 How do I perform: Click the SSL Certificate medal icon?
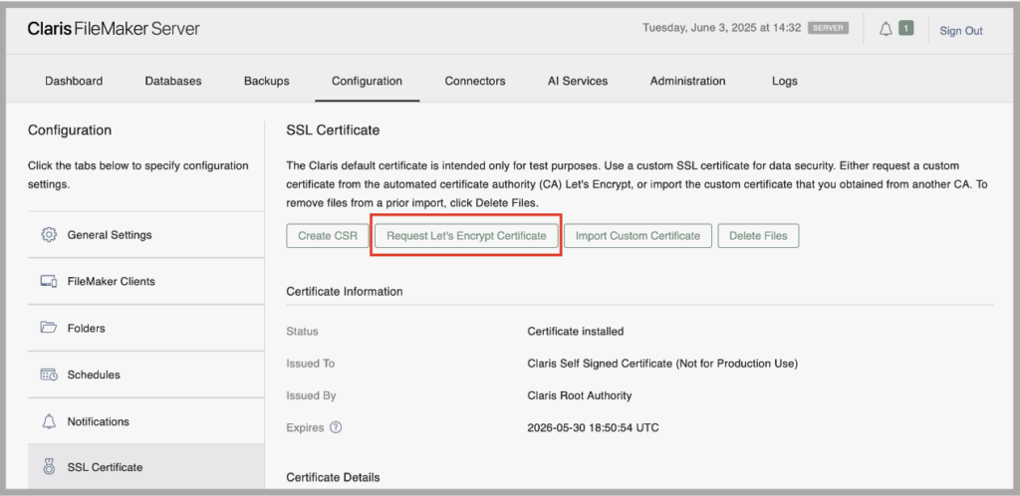click(x=49, y=467)
